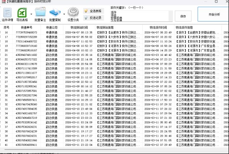The height and width of the screenshot is (154, 229).
Task: Click arrival time 2026-04-07 11:02:53
Action: 79,41
